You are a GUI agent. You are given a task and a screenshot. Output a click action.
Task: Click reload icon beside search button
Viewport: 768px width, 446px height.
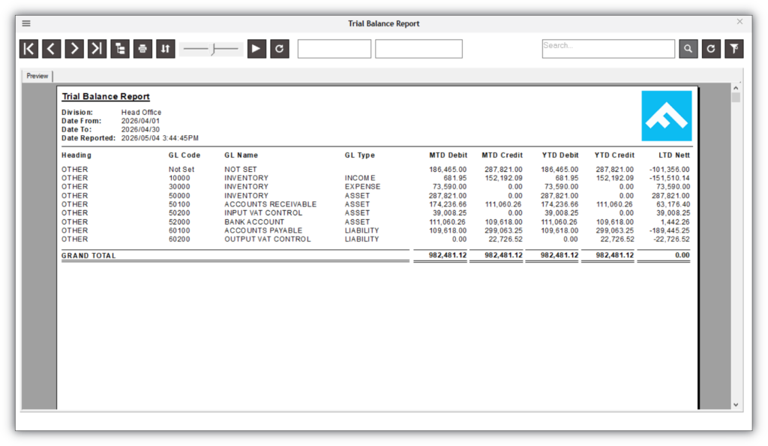coord(711,49)
